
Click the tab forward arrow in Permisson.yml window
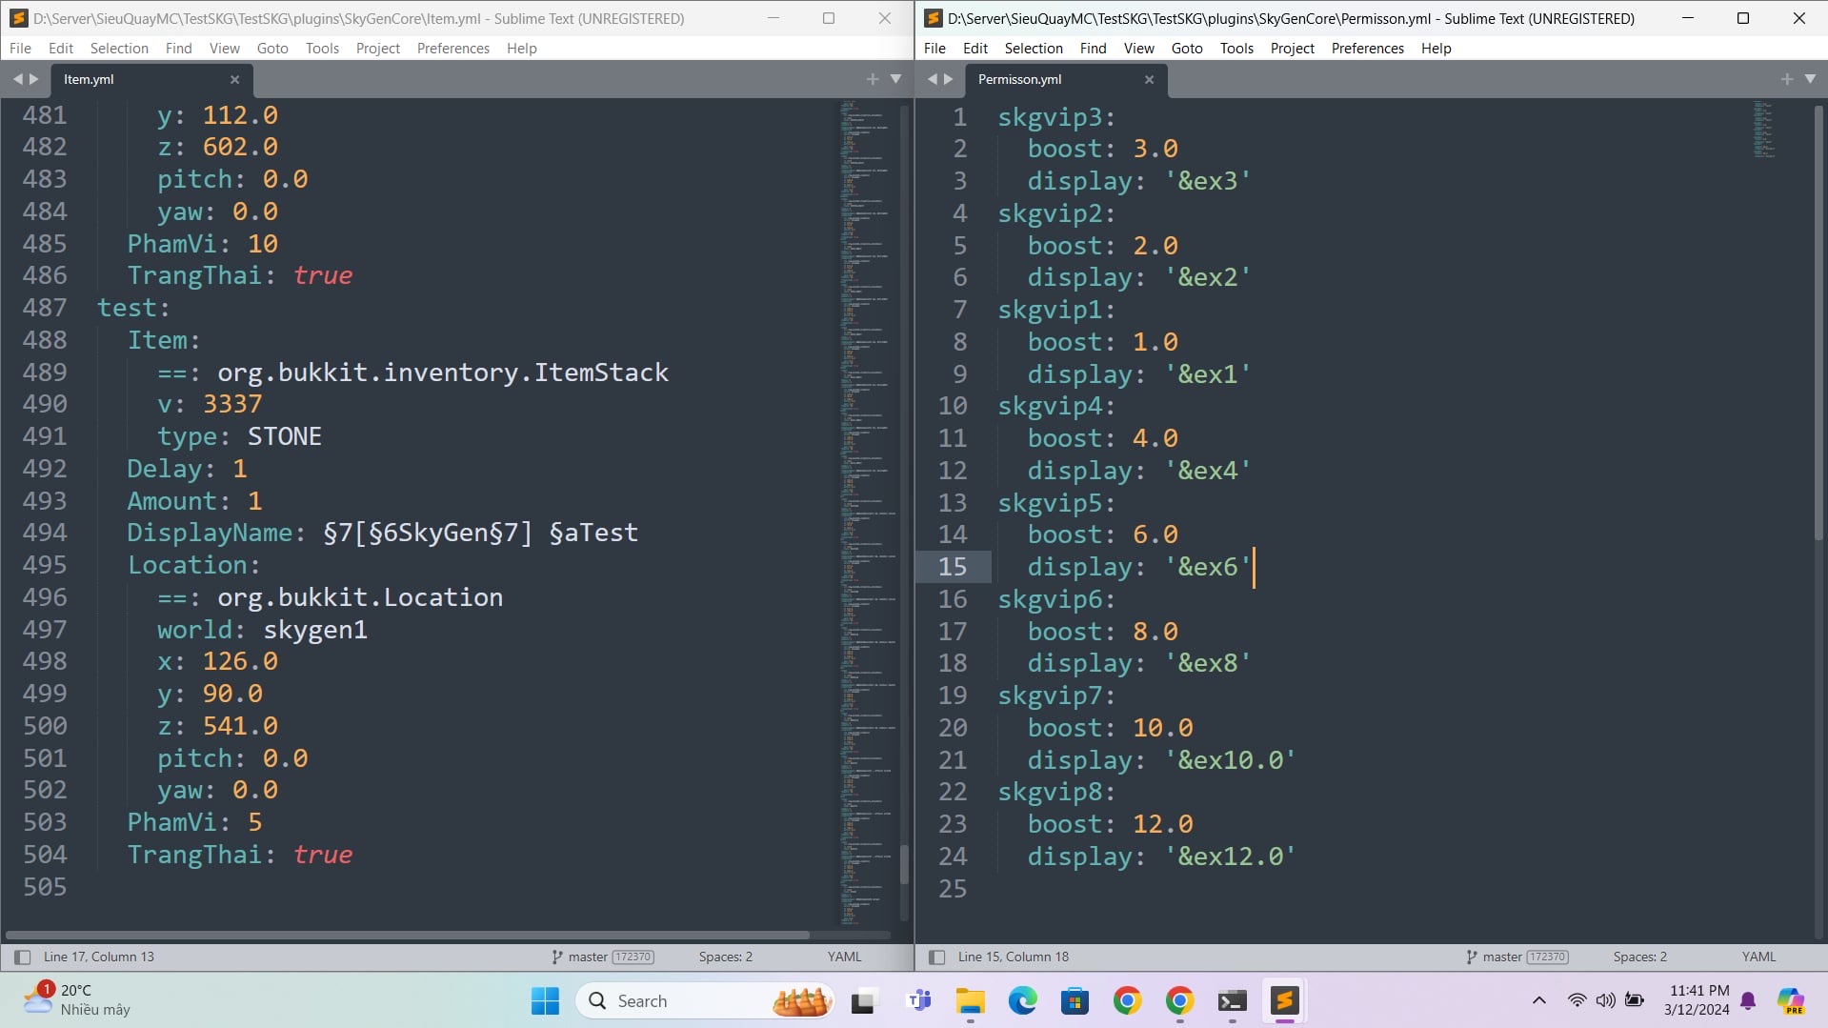[x=949, y=79]
